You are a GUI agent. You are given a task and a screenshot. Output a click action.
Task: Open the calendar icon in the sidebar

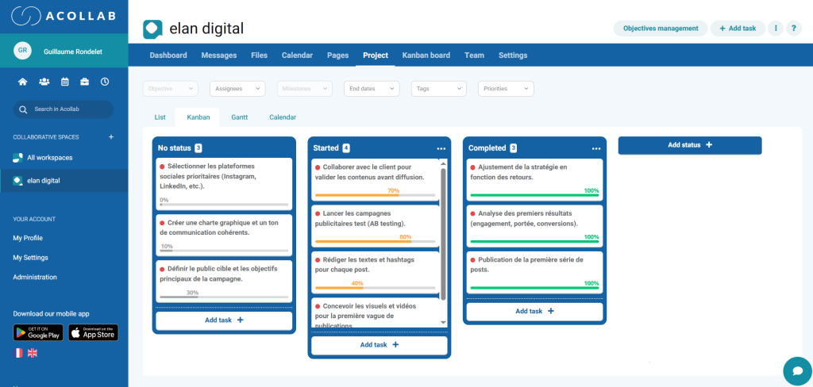[64, 82]
